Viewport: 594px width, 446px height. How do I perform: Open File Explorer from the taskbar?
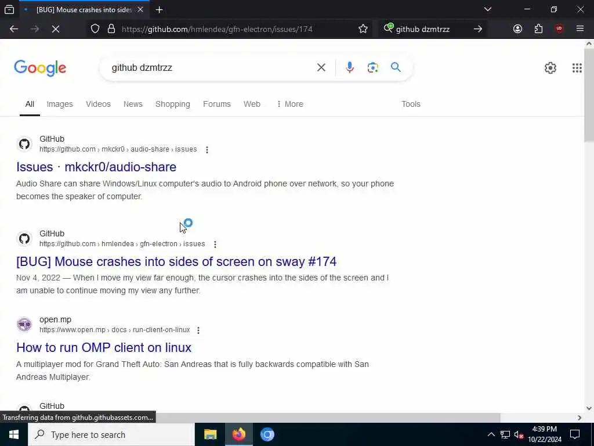click(x=210, y=434)
